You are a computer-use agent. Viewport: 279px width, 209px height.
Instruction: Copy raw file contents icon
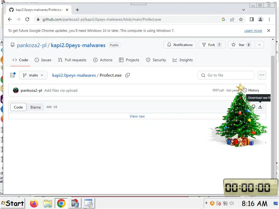coord(253,107)
